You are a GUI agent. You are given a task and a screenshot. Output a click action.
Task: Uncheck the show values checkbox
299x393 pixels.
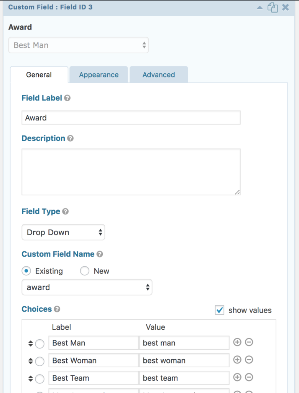(220, 310)
